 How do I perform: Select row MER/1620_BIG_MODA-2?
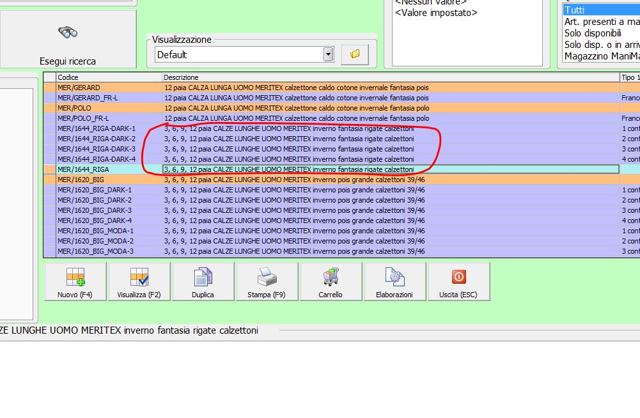pyautogui.click(x=109, y=241)
